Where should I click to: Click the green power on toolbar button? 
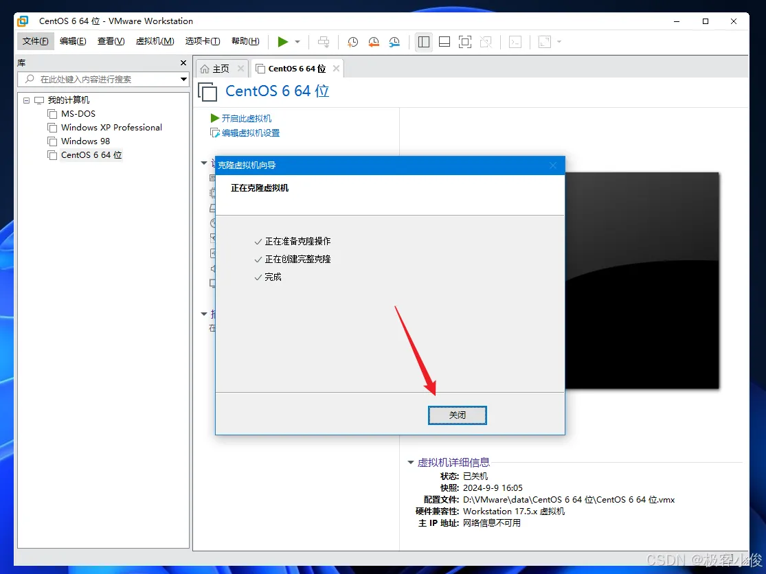283,42
